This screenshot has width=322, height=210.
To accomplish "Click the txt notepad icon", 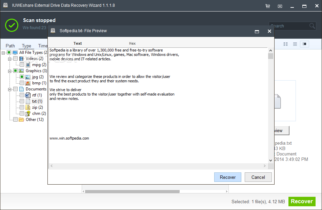I will (x=28, y=101).
